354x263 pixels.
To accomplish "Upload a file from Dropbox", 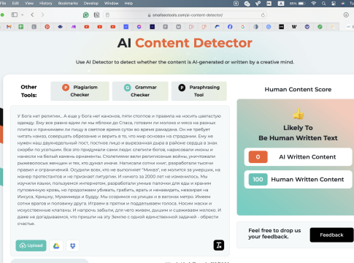I will click(x=72, y=245).
